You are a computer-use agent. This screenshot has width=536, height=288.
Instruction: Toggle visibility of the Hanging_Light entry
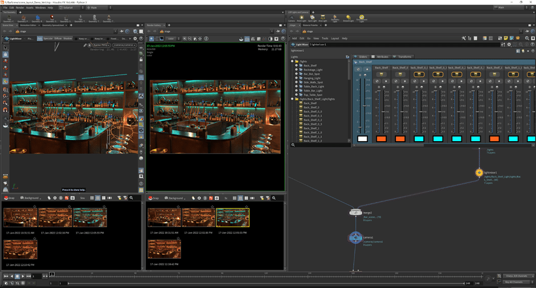[296, 78]
